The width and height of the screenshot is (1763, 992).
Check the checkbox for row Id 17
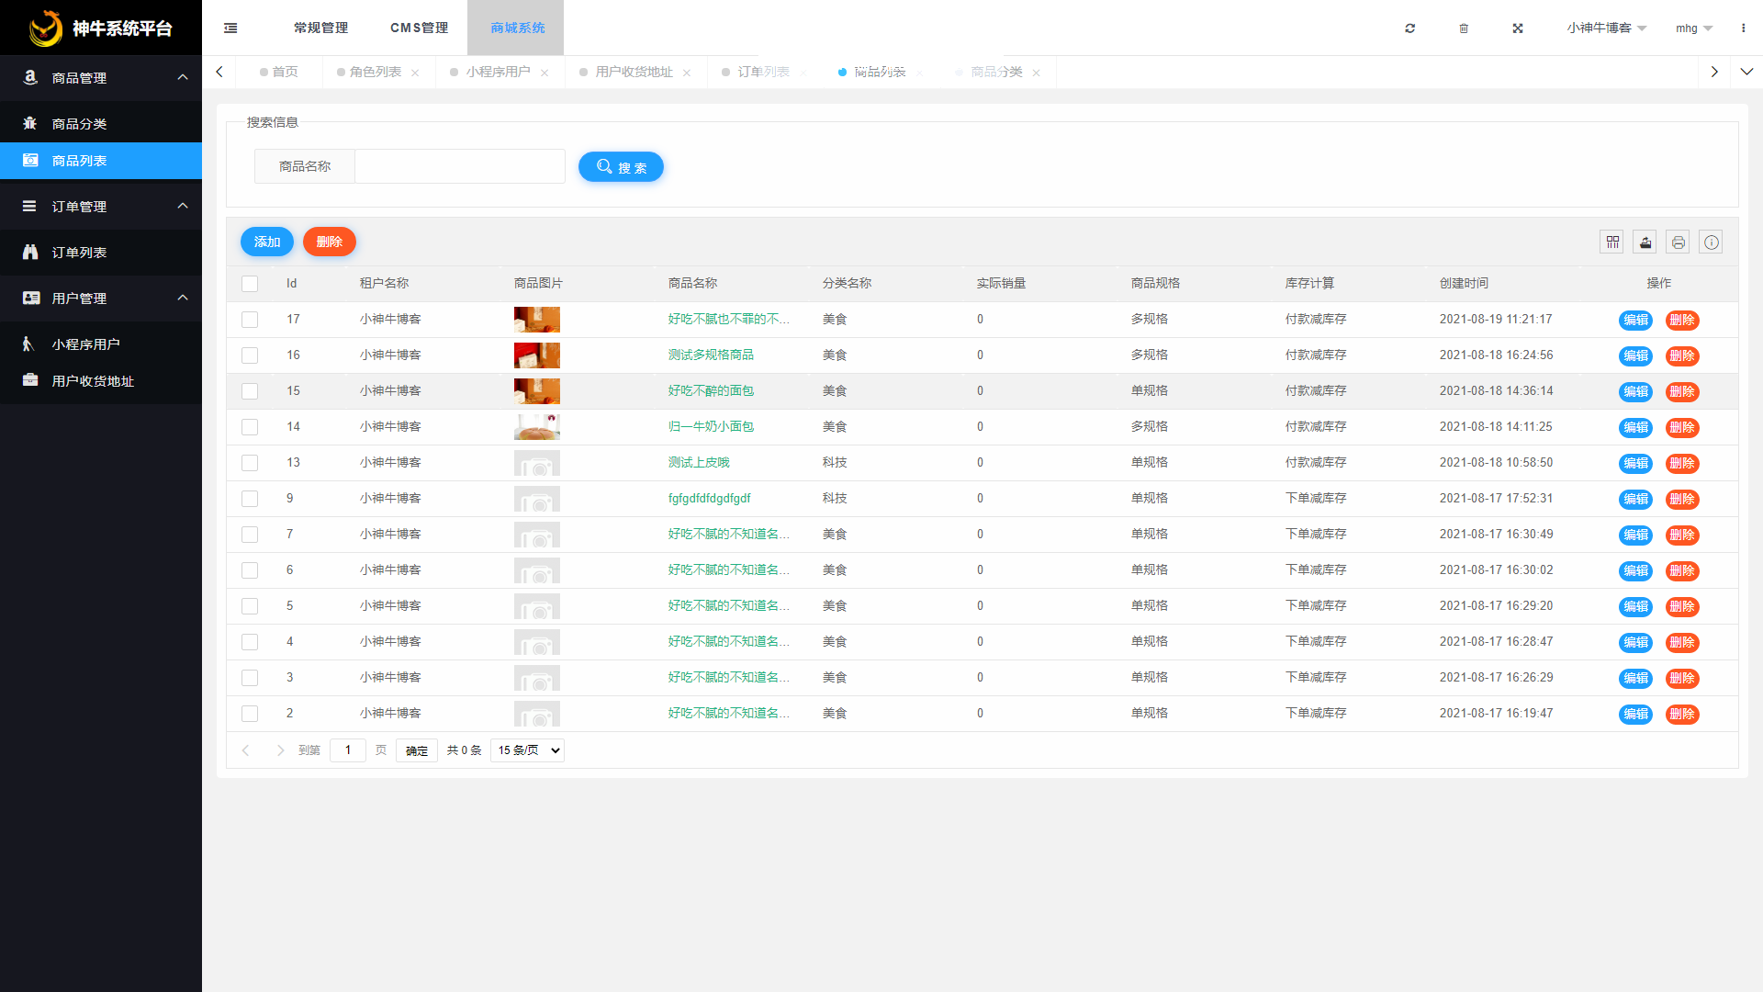[250, 320]
